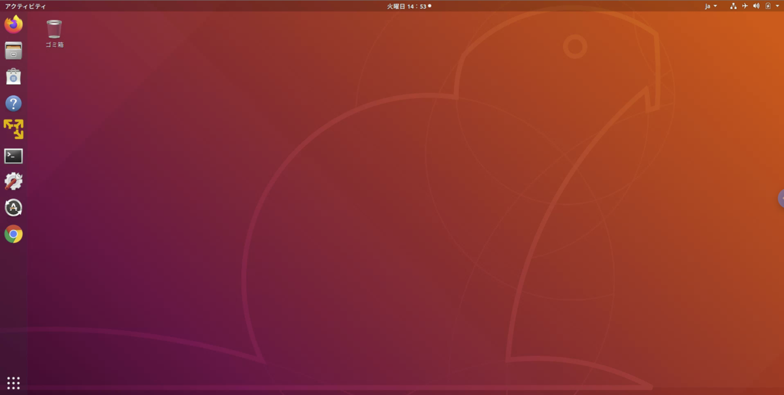
Task: Launch Firefox from the dock
Action: pyautogui.click(x=14, y=25)
